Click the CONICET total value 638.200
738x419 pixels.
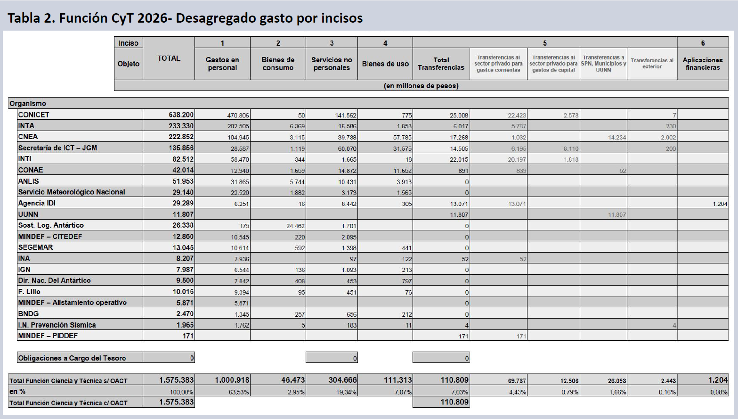click(181, 115)
